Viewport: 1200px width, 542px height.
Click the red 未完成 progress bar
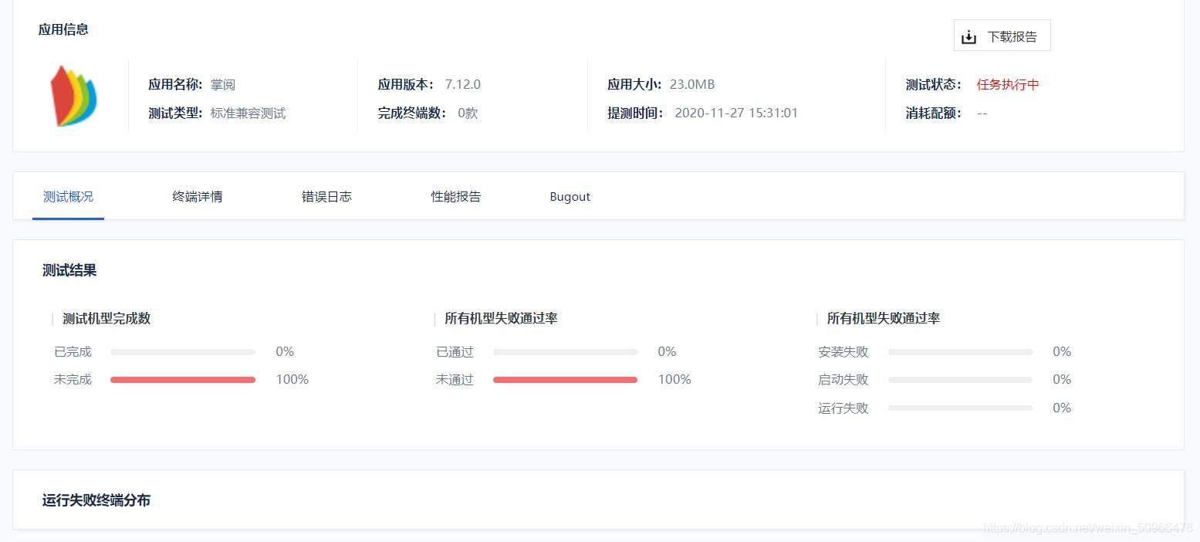[x=183, y=380]
